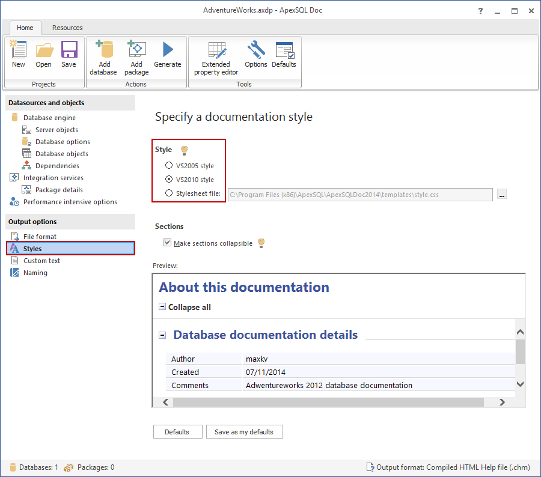Click the Integration services icon
541x477 pixels.
coord(14,177)
